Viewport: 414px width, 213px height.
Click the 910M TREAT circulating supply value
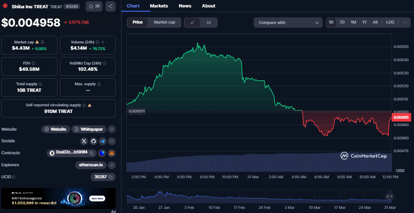click(58, 111)
